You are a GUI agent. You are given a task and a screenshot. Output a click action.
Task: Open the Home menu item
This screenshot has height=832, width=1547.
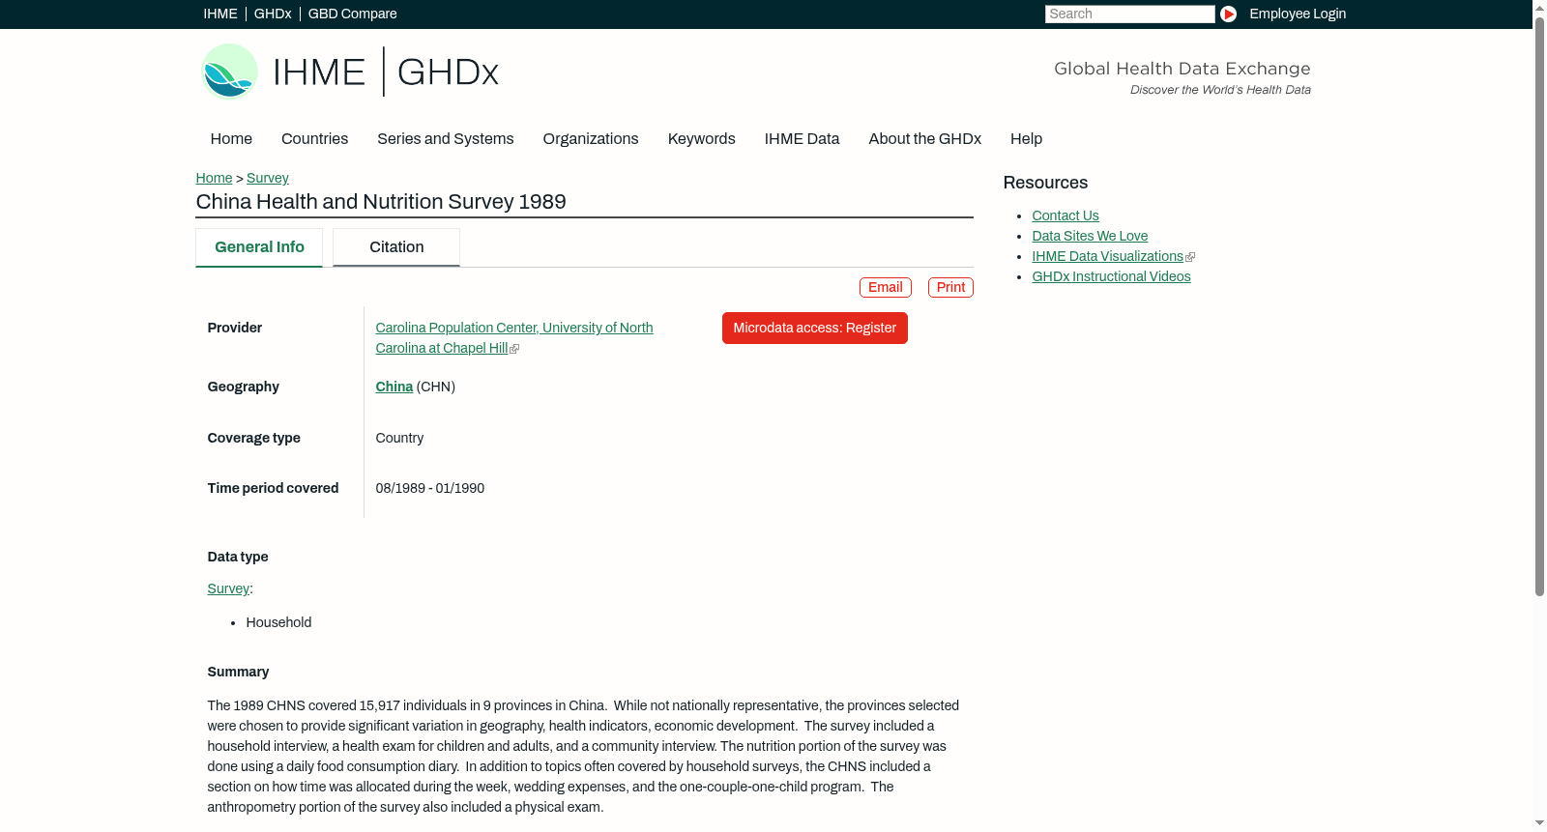(x=231, y=139)
